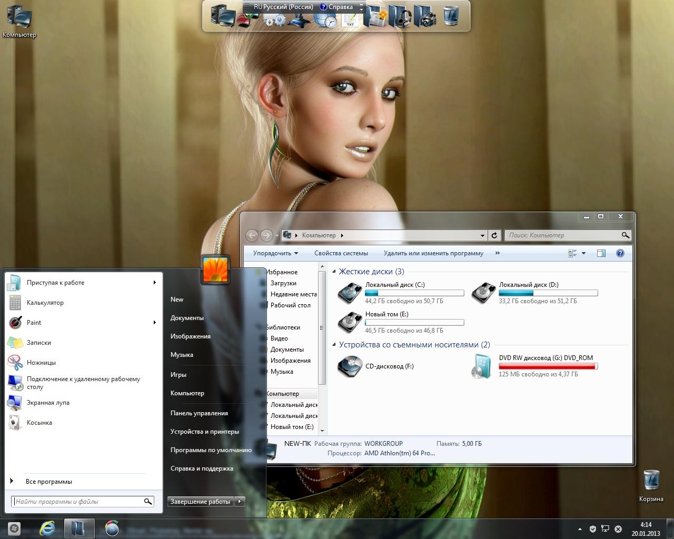Click Свойства системы in toolbar
This screenshot has width=674, height=539.
pos(341,253)
